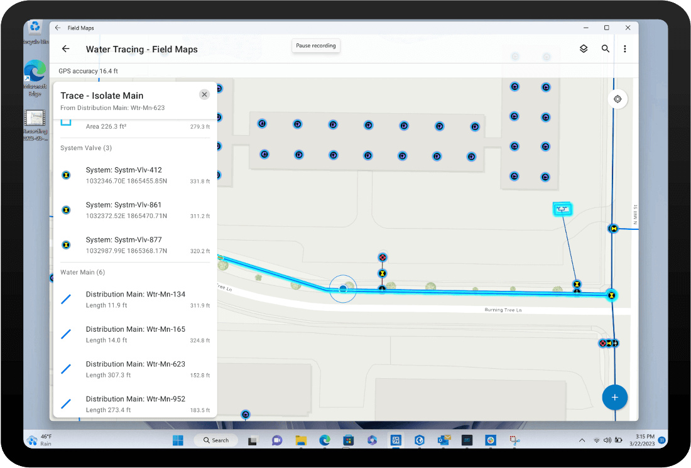Open the three-dot overflow menu

(x=624, y=49)
